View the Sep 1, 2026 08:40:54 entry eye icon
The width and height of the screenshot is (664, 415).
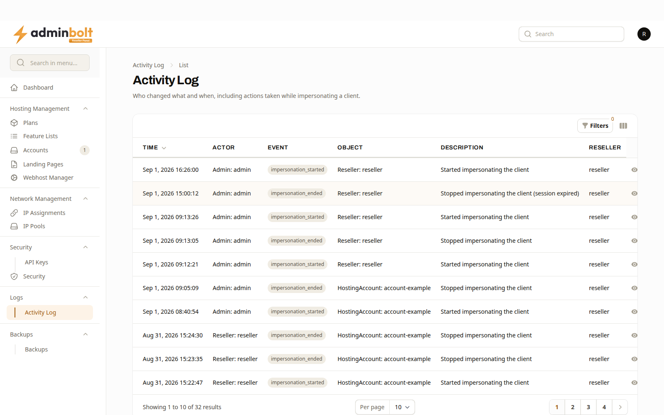pyautogui.click(x=634, y=312)
